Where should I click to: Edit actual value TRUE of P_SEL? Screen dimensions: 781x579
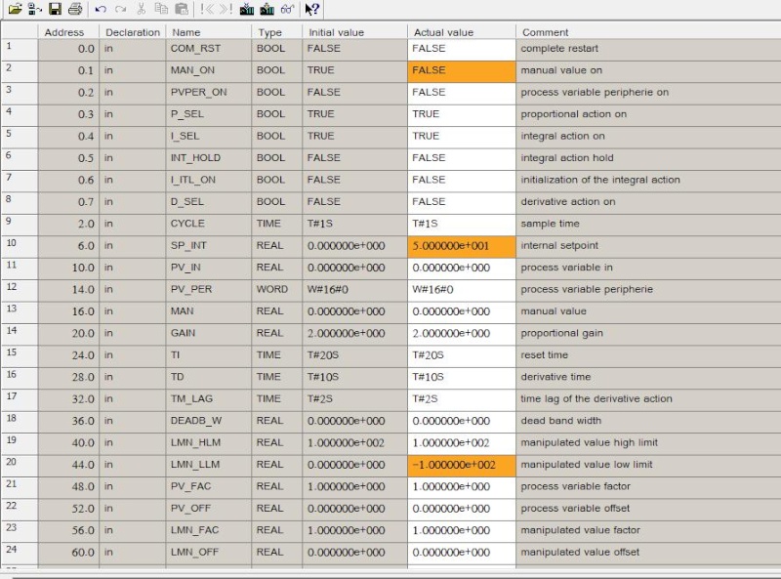click(462, 115)
